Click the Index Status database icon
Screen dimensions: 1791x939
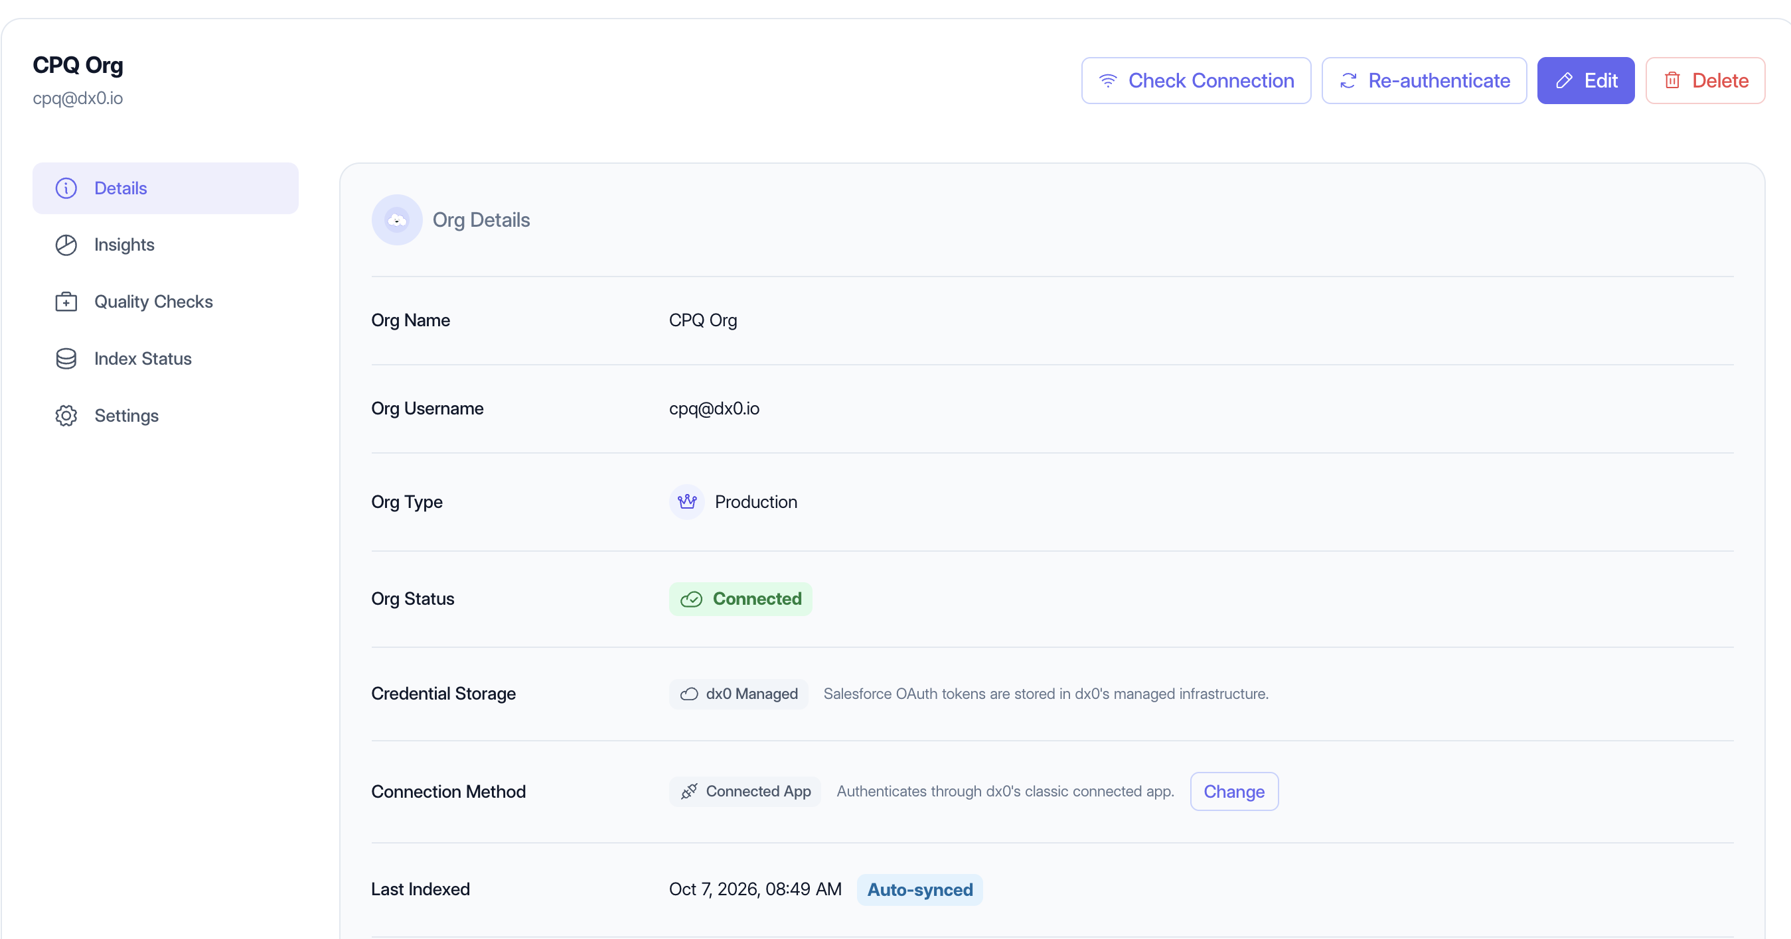(66, 359)
